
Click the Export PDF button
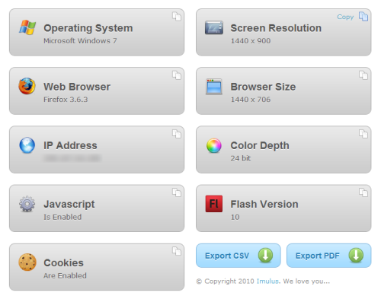click(x=329, y=256)
